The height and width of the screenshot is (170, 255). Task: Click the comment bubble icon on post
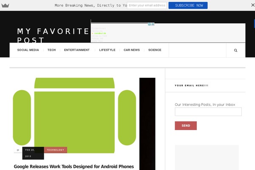click(x=18, y=150)
